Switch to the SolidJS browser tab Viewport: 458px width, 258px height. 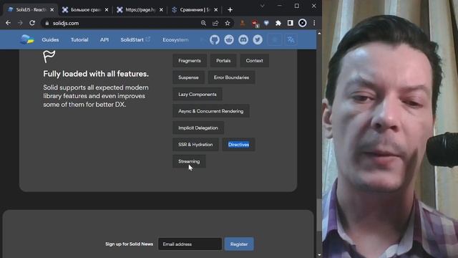(30, 9)
